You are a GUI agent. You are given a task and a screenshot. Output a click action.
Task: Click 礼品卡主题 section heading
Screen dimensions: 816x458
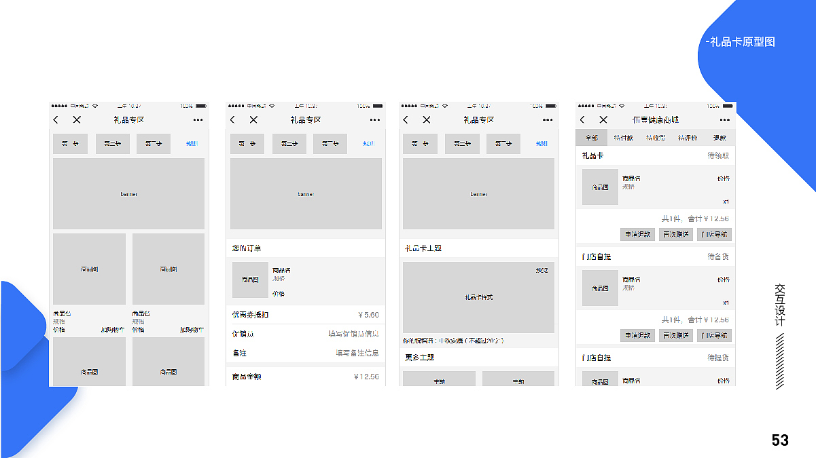pos(423,248)
